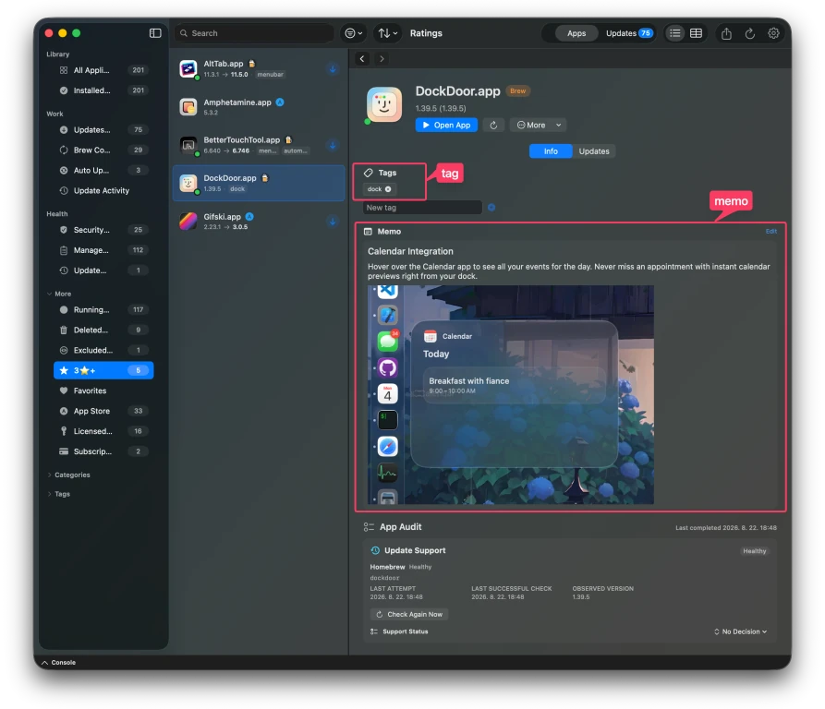Open settings gear icon
The width and height of the screenshot is (825, 709).
(x=773, y=33)
